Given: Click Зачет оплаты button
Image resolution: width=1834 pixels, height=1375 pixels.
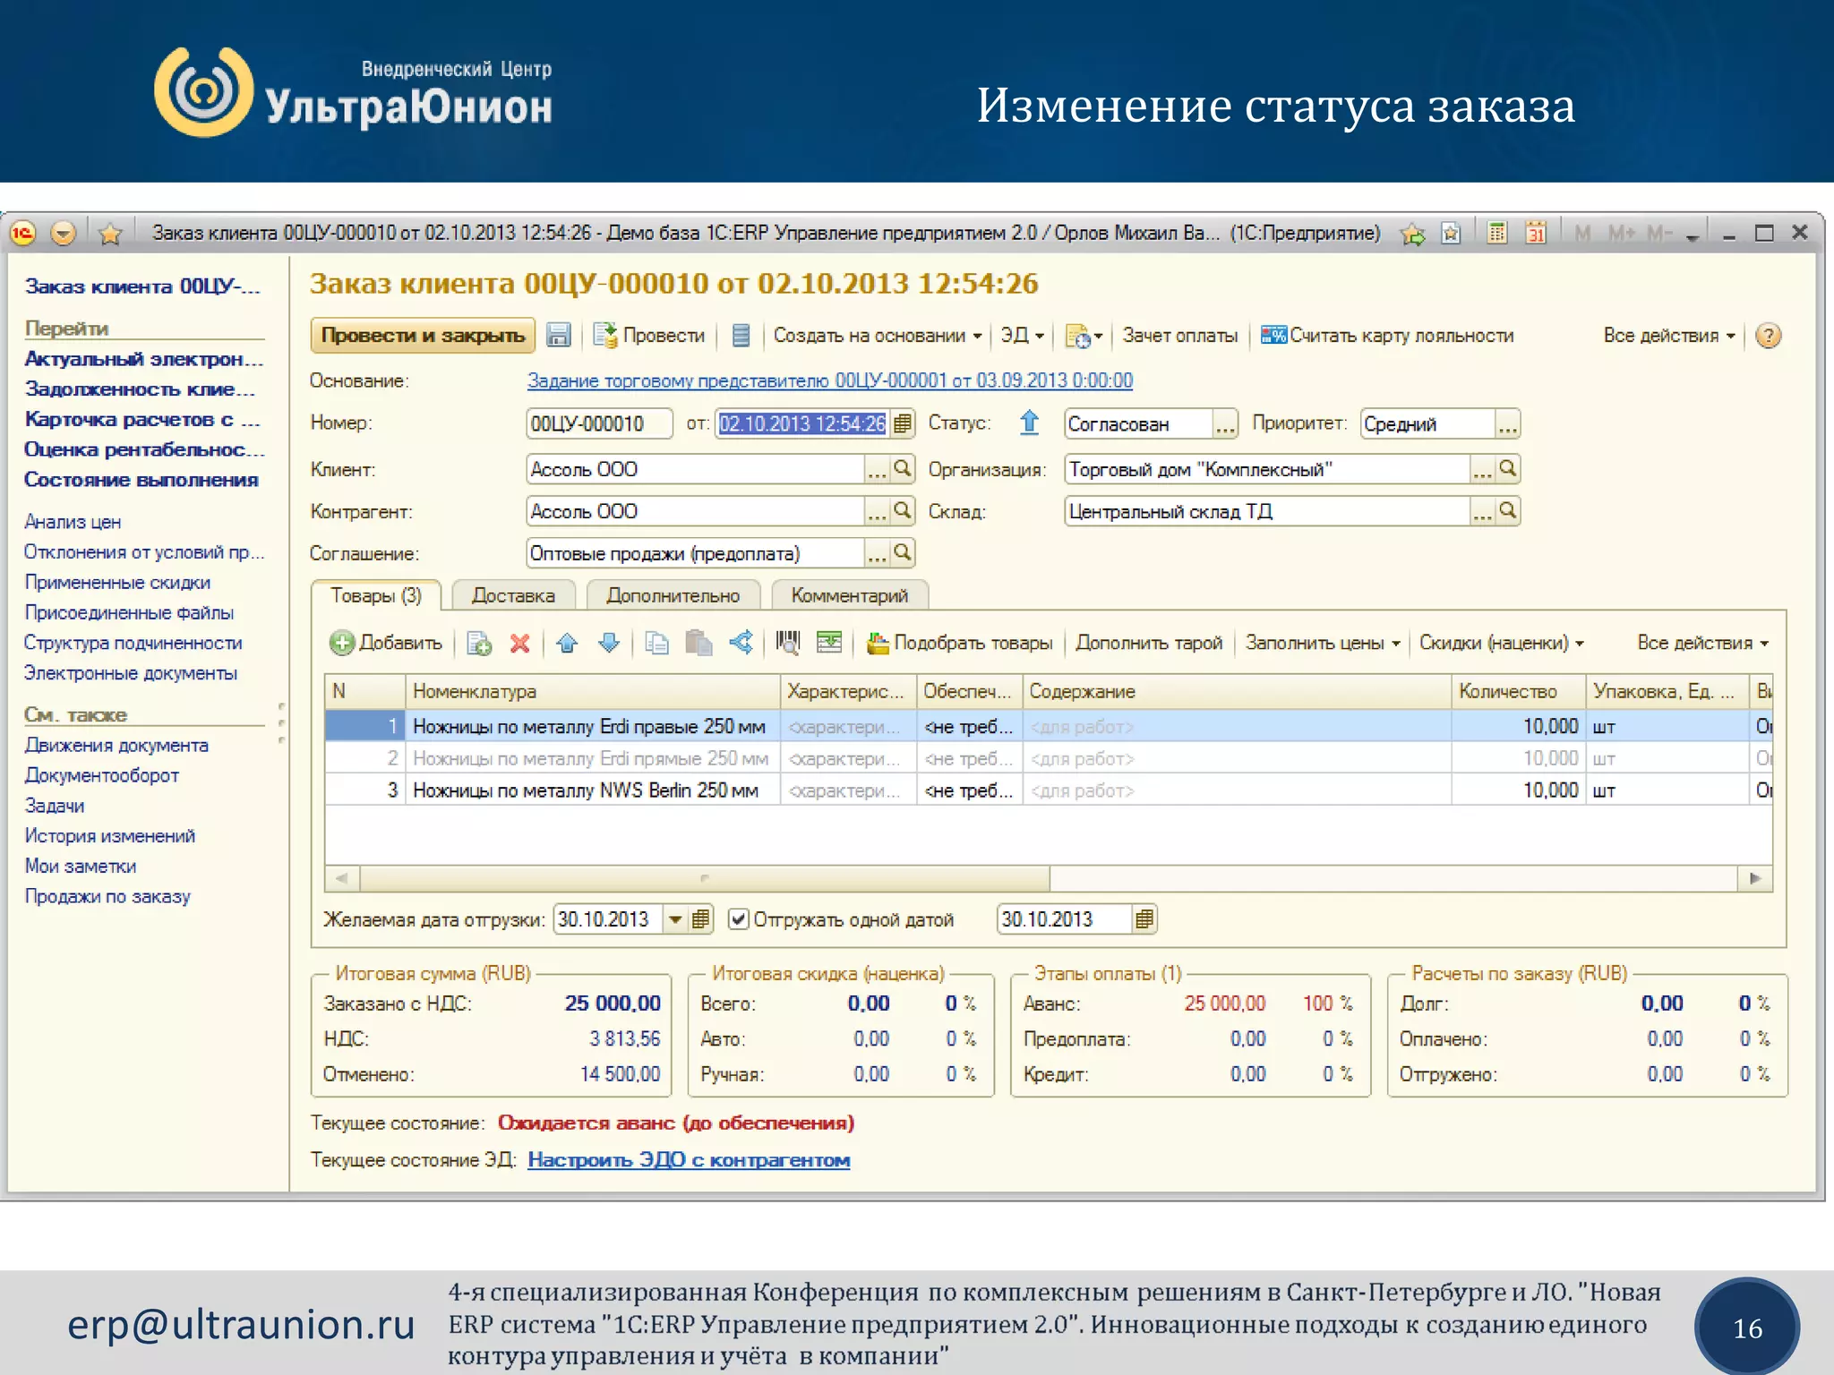Looking at the screenshot, I should (1180, 336).
